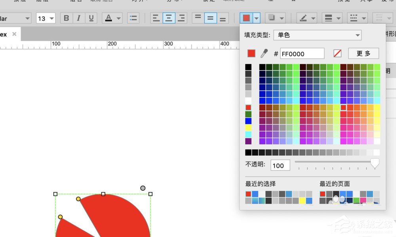Close the open document tab

14,34
